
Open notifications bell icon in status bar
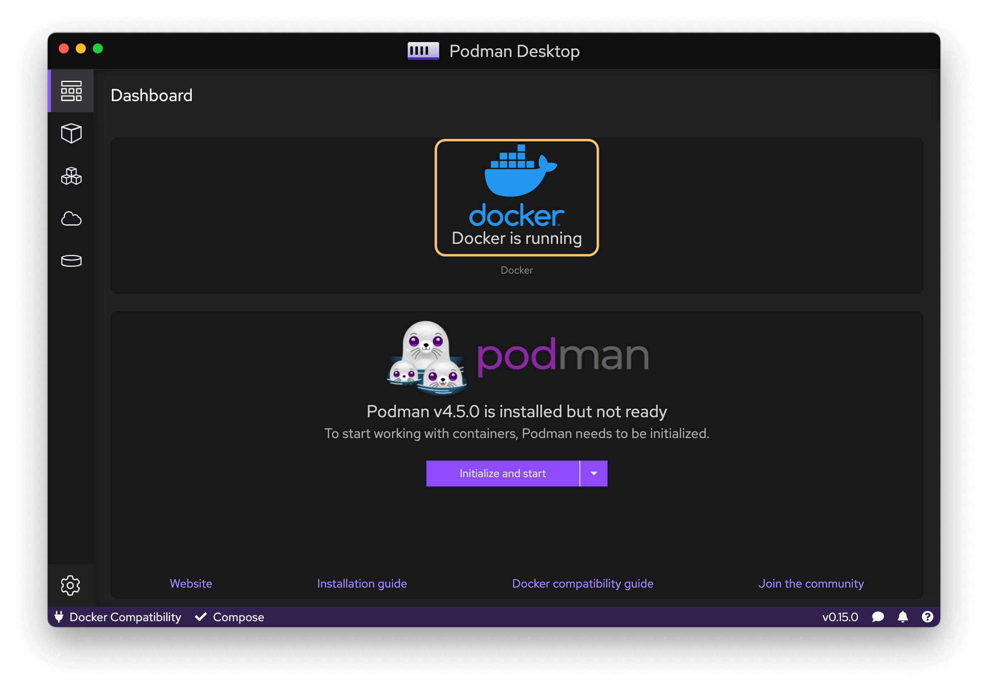point(903,617)
